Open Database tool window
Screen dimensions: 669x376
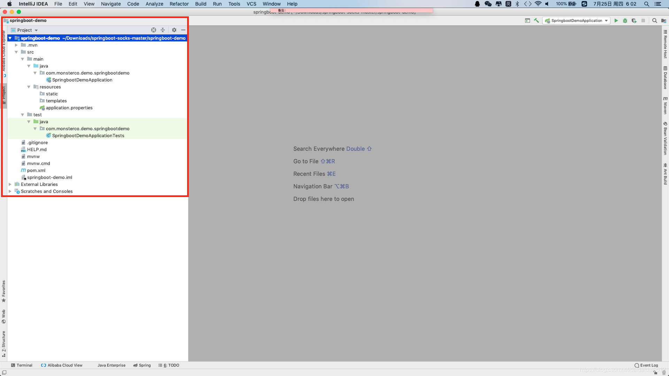(x=665, y=77)
